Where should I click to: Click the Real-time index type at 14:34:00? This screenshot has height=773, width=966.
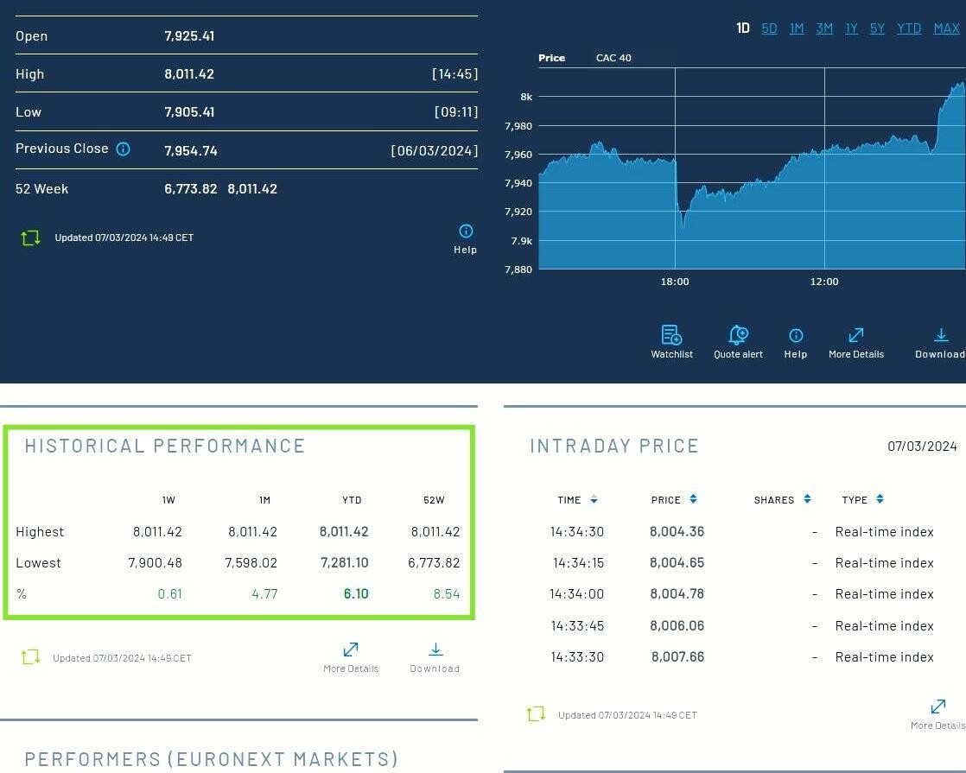click(x=884, y=593)
